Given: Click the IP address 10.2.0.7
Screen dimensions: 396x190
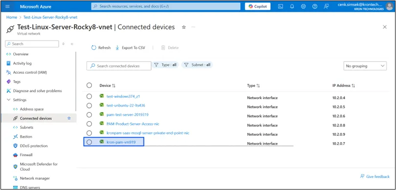Looking at the screenshot, I should tap(339, 144).
